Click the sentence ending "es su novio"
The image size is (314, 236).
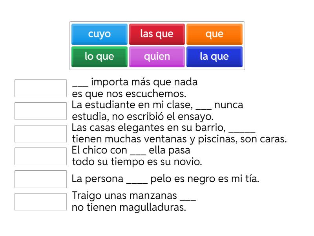pos(118,161)
